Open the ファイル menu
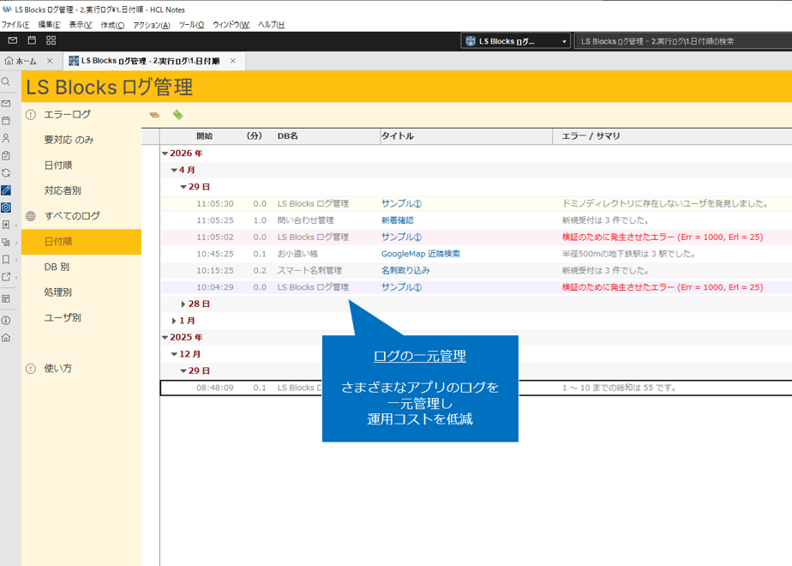The height and width of the screenshot is (566, 792). click(15, 25)
